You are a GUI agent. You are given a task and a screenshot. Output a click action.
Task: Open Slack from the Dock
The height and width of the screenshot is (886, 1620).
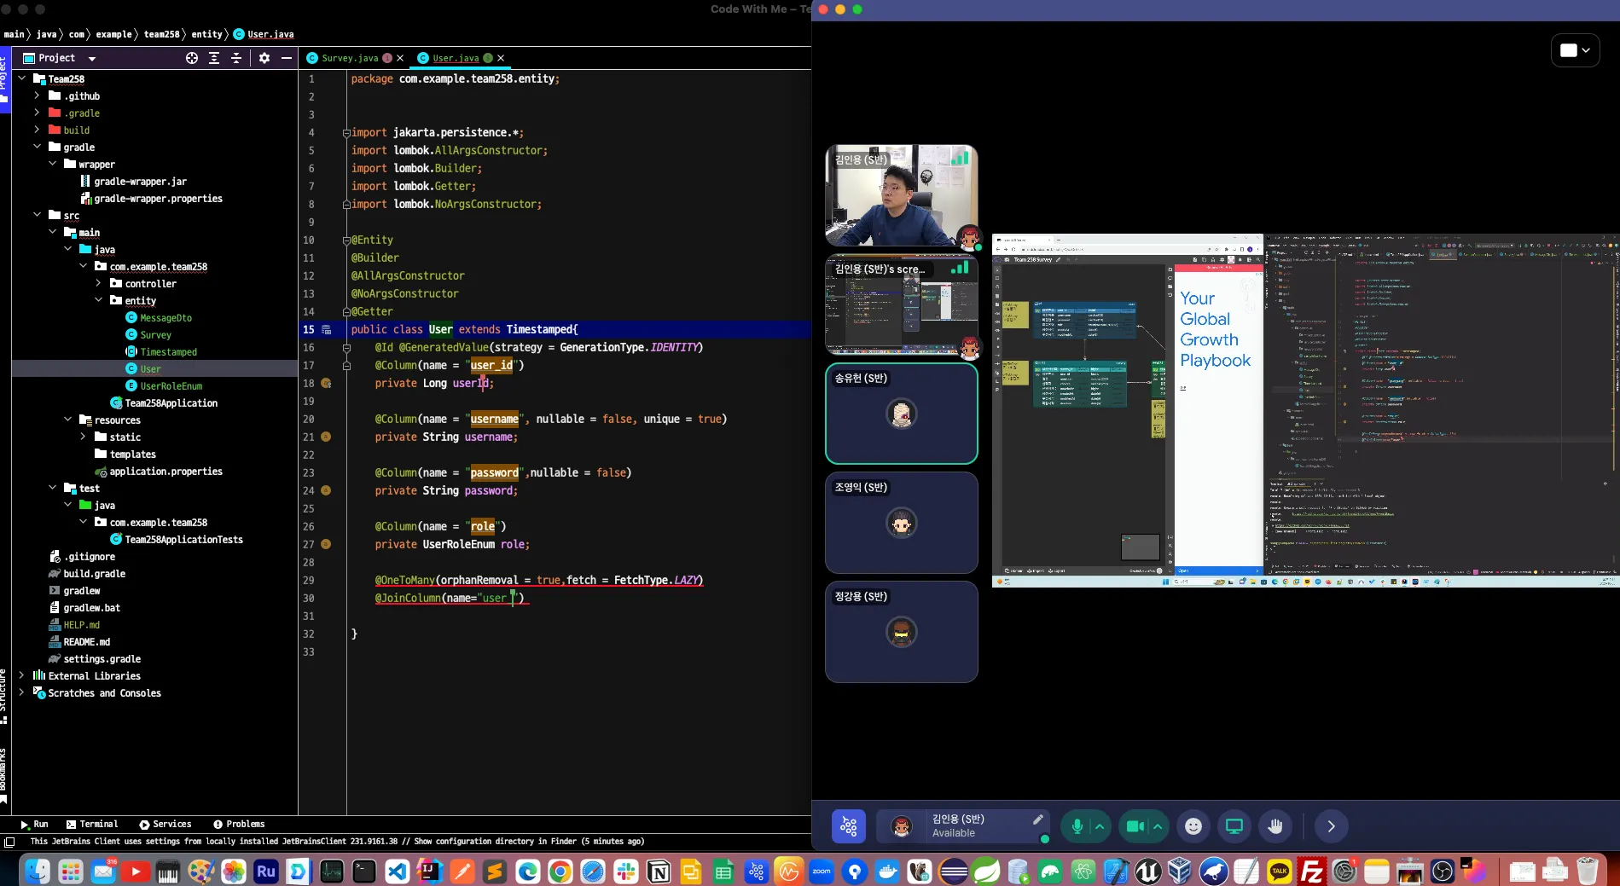click(x=626, y=872)
